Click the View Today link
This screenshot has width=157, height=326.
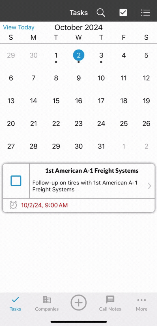click(19, 27)
